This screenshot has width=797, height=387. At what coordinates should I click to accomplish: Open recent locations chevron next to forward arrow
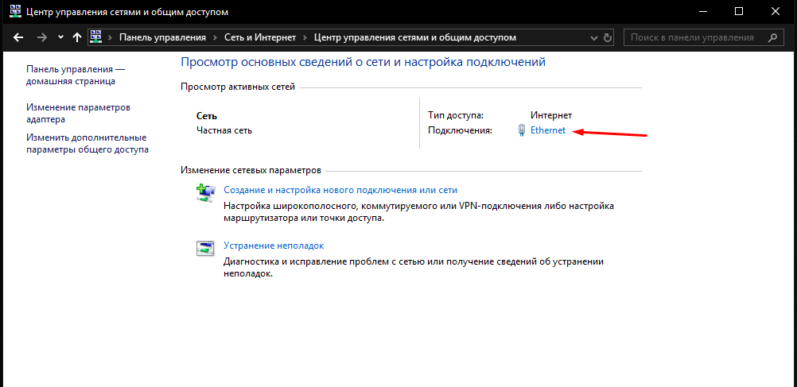coord(61,37)
